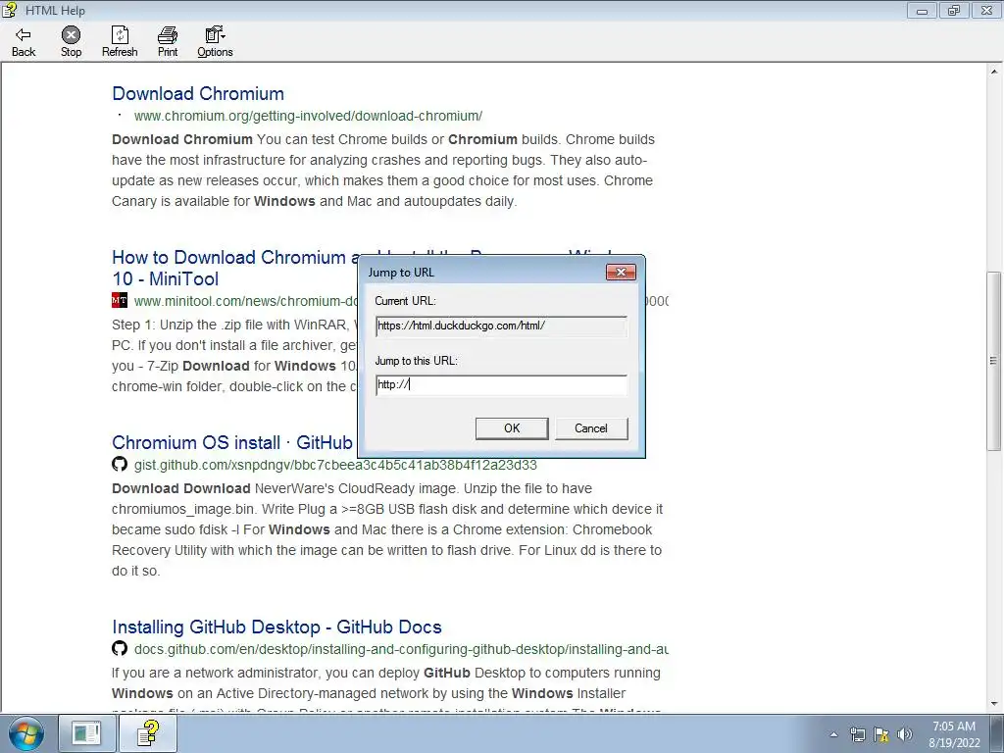Click the scrollbar up arrow
This screenshot has height=753, width=1004.
[x=994, y=71]
